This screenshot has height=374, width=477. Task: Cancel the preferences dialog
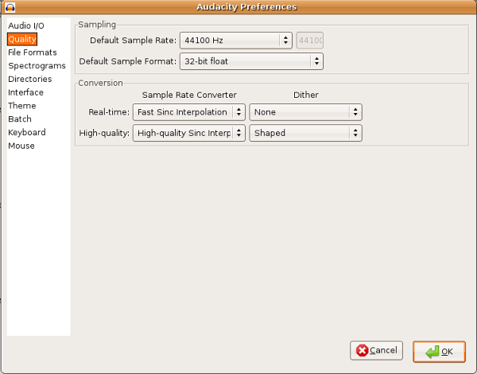(376, 351)
